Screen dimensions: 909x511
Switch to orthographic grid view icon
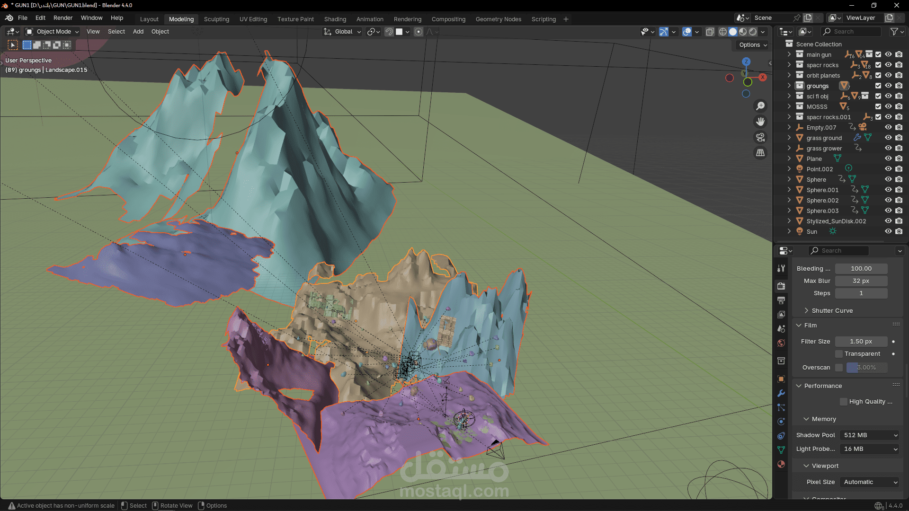[760, 153]
